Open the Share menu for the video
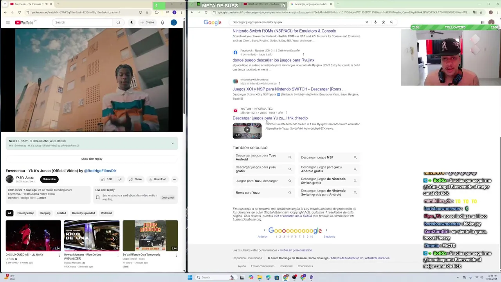This screenshot has width=501, height=282. coord(135,179)
